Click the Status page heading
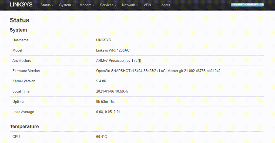The image size is (275, 143). 20,20
